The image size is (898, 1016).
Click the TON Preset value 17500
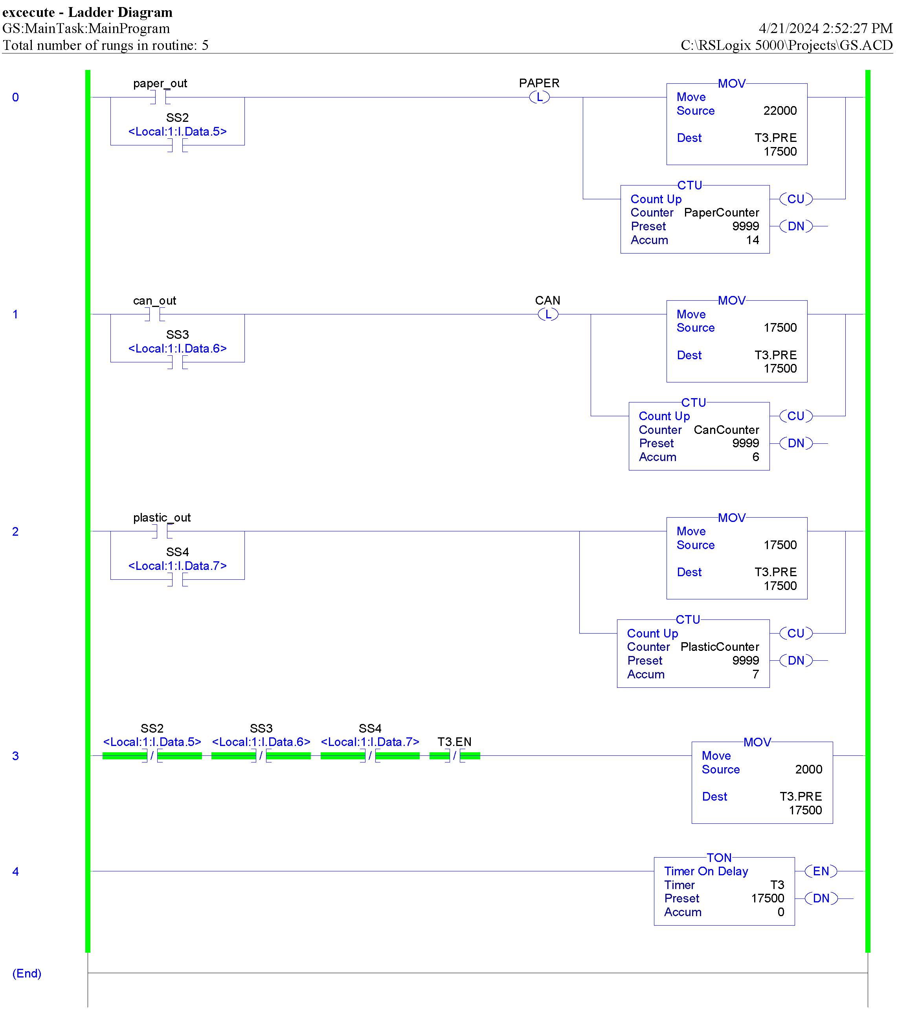click(x=769, y=898)
